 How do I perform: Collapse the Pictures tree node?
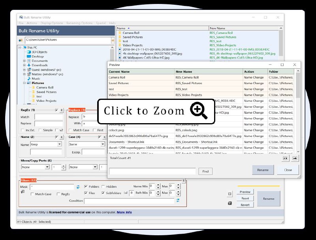tap(24, 83)
